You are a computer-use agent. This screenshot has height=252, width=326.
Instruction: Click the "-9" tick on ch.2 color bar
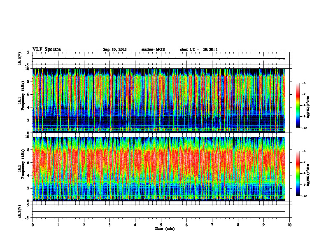tap(304, 184)
